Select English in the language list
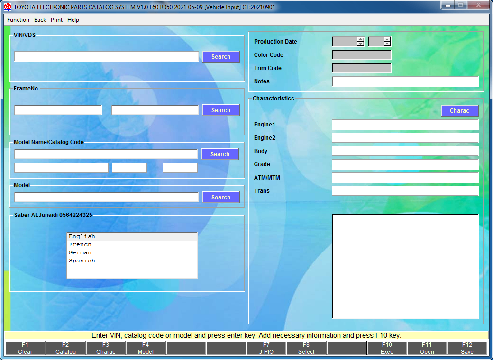493x360 pixels. click(x=132, y=236)
